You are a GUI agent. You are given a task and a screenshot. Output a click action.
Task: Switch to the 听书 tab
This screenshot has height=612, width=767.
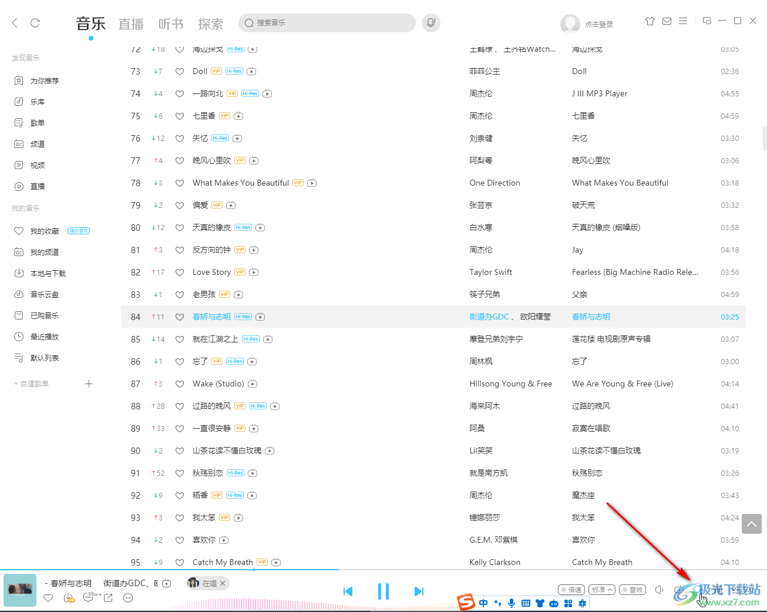[x=171, y=24]
